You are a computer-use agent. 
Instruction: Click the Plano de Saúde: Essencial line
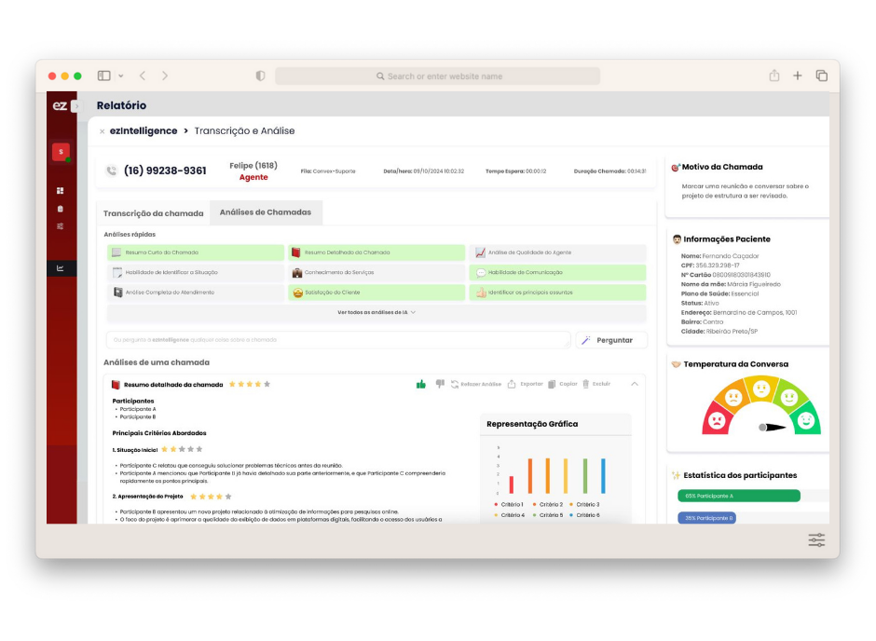pos(719,293)
